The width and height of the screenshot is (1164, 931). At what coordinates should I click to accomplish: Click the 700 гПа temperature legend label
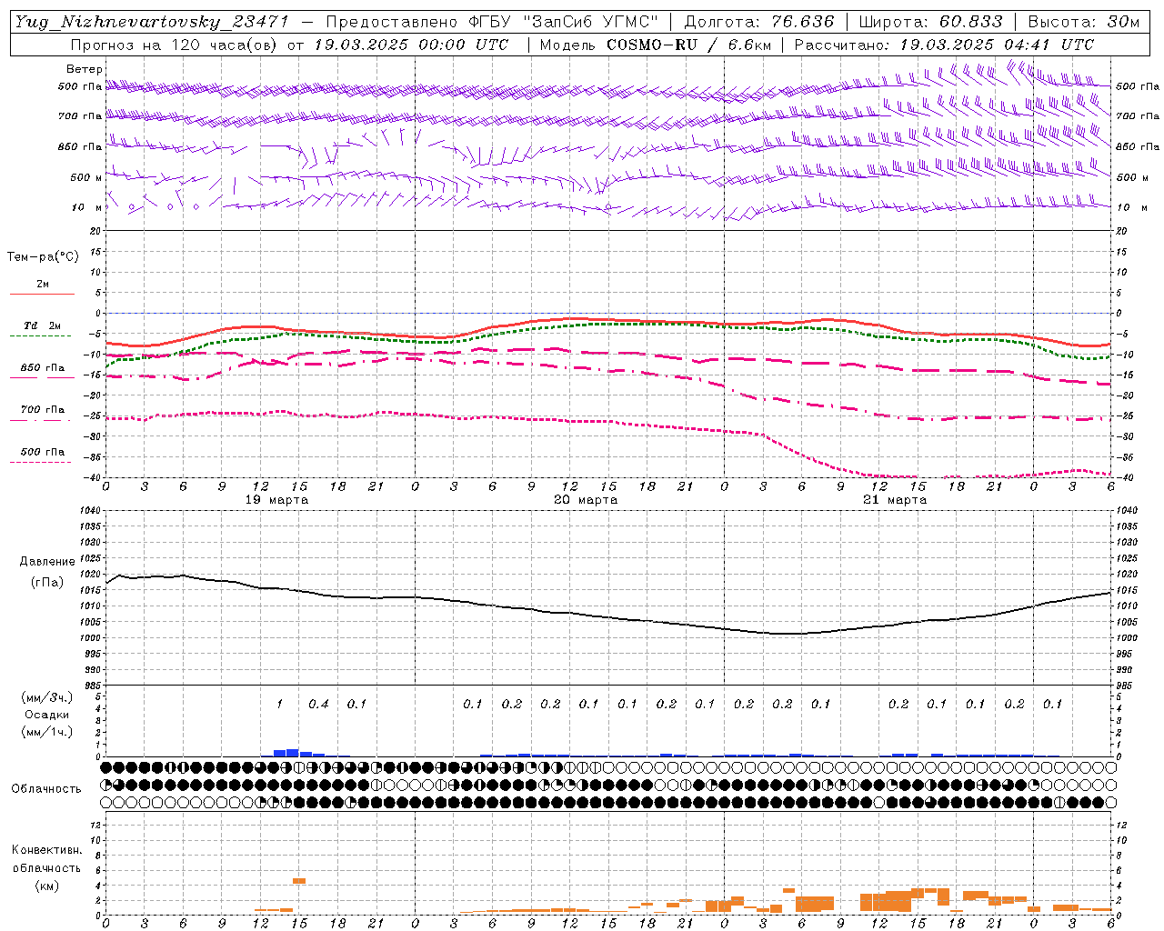click(x=42, y=410)
